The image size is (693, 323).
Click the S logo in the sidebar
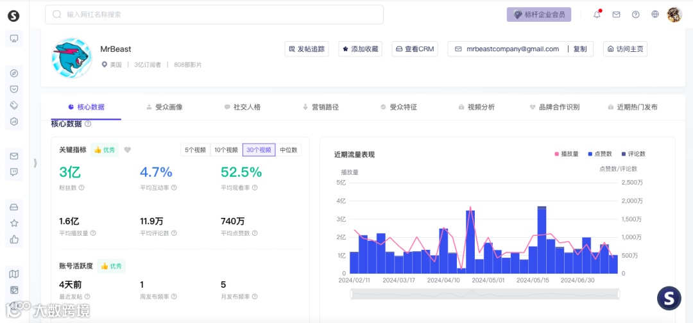[x=13, y=16]
